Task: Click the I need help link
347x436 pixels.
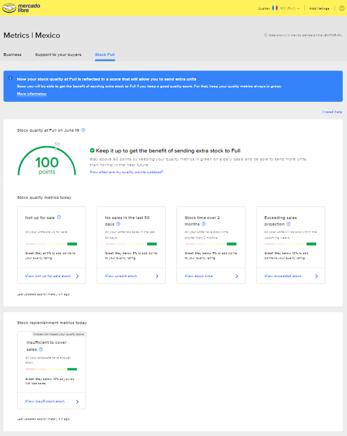Action: pos(332,112)
